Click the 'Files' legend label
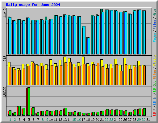The height and width of the screenshot is (123, 158). [155, 25]
